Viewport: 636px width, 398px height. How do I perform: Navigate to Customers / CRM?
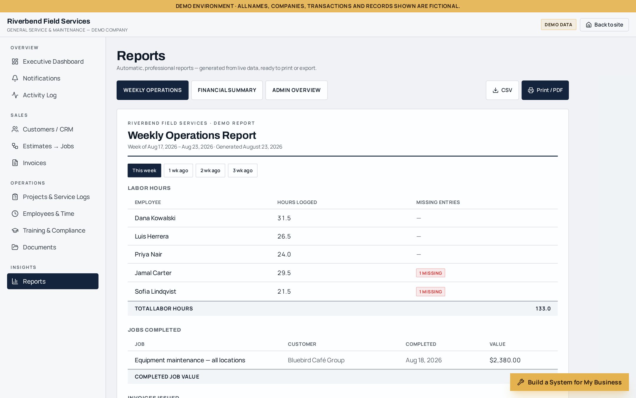click(53, 129)
